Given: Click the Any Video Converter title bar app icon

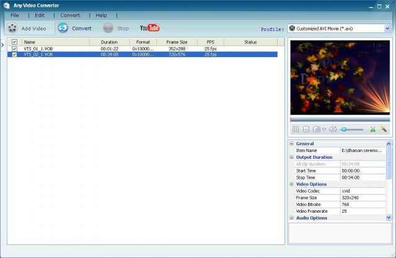Looking at the screenshot, I should (x=6, y=6).
